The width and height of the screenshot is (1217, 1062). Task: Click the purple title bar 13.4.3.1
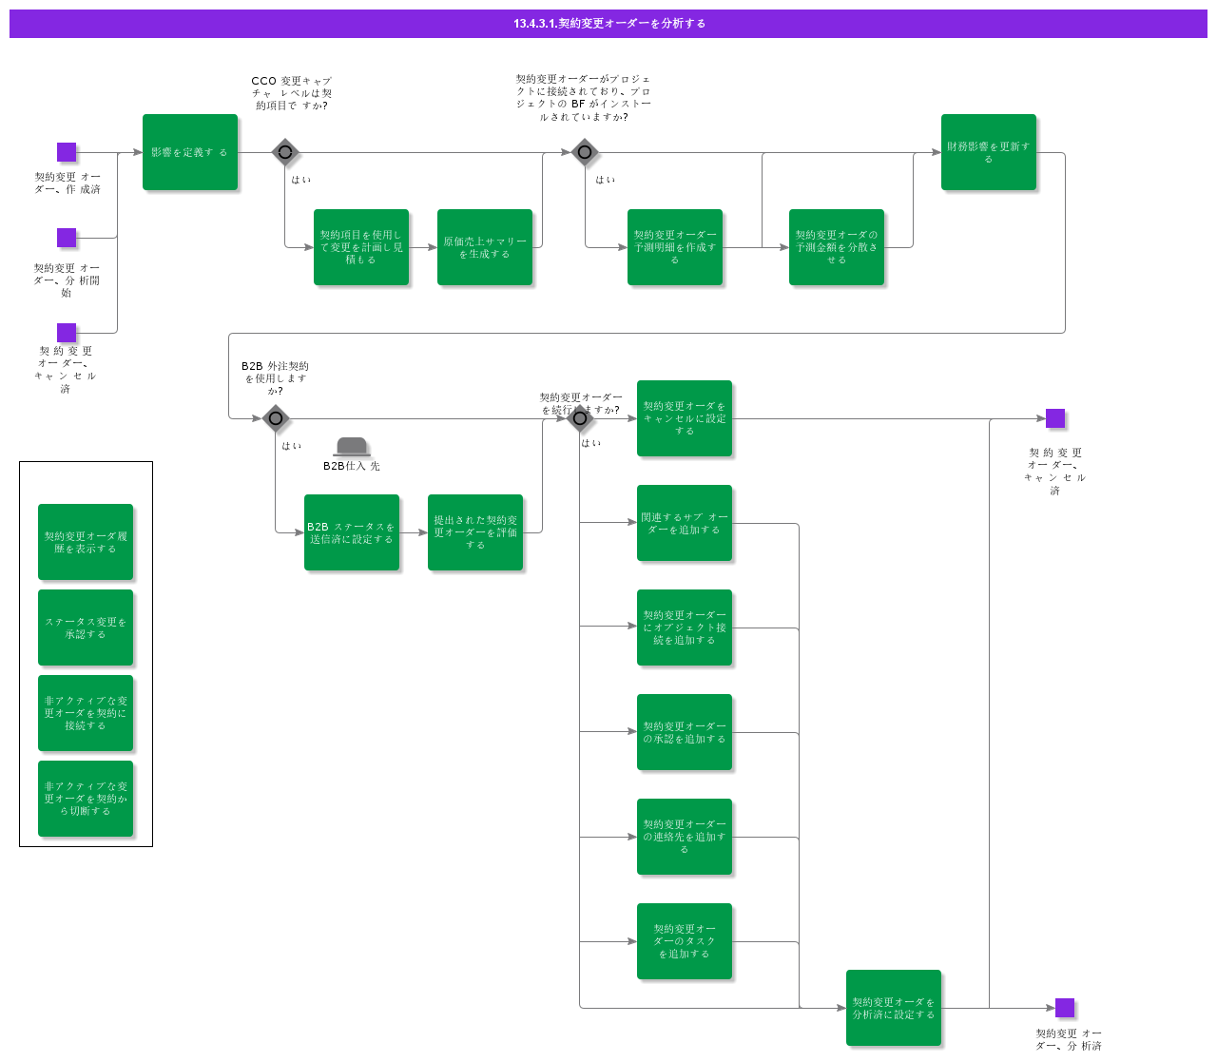tap(608, 24)
